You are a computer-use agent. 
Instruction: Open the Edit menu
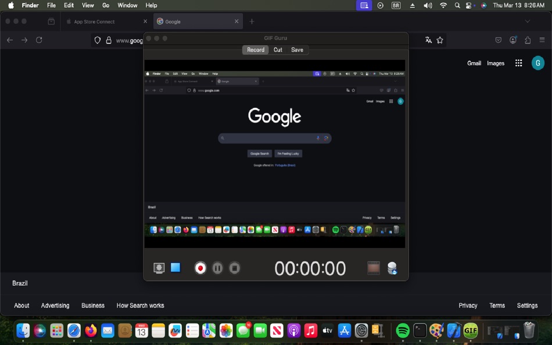pyautogui.click(x=69, y=5)
